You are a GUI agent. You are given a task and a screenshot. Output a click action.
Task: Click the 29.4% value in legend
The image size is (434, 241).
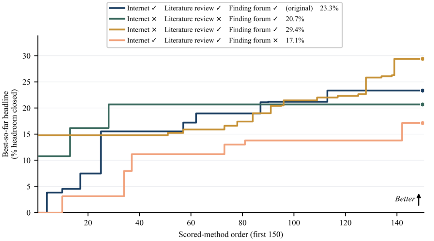295,30
